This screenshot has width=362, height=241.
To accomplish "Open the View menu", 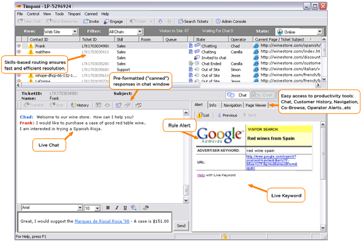I will 47,14.
